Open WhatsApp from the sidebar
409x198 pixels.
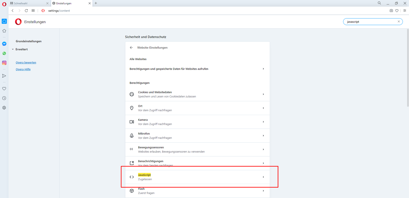[x=4, y=53]
